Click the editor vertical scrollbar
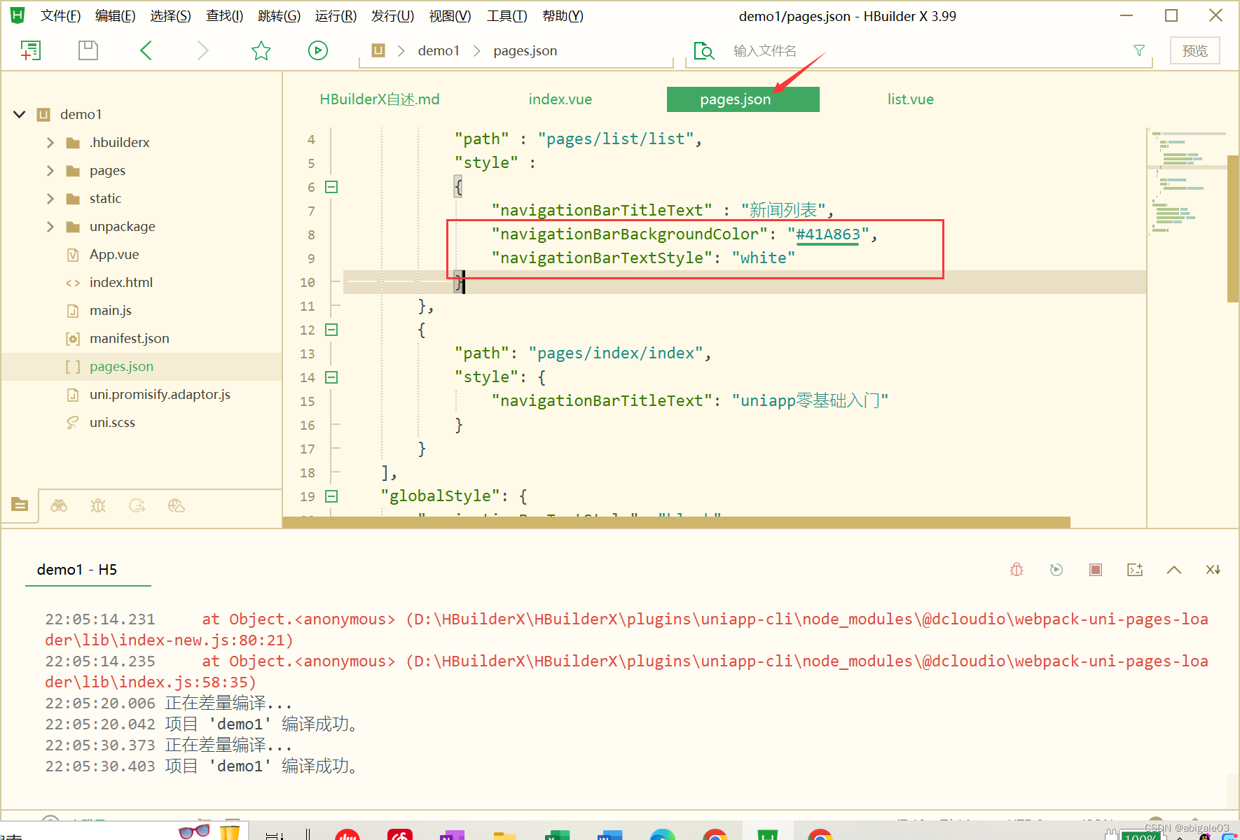The height and width of the screenshot is (840, 1240). (1233, 228)
